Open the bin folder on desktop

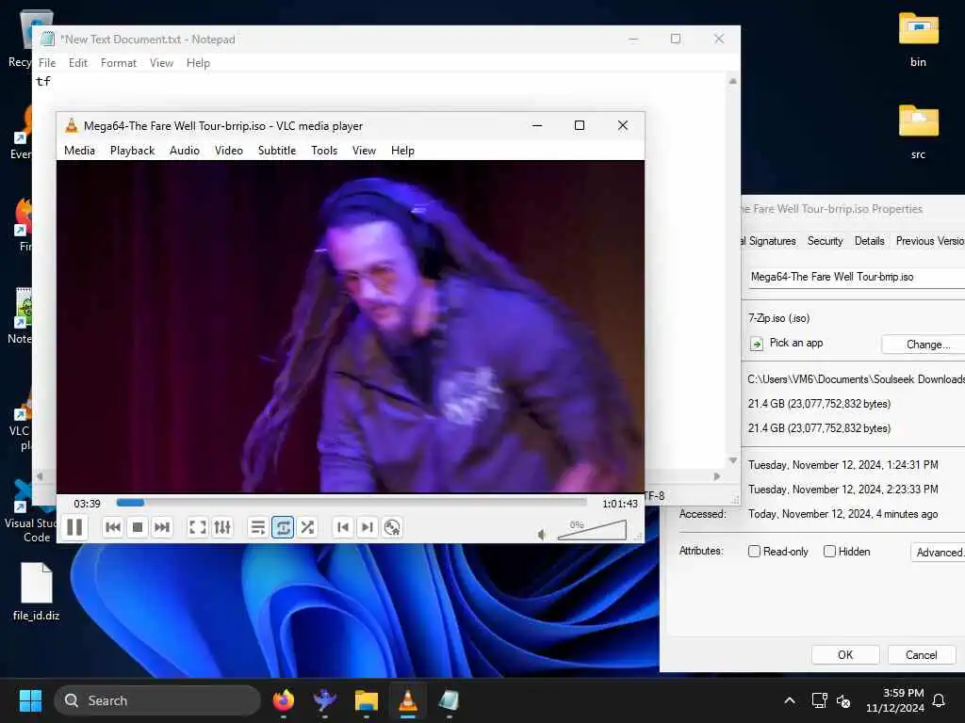(918, 40)
